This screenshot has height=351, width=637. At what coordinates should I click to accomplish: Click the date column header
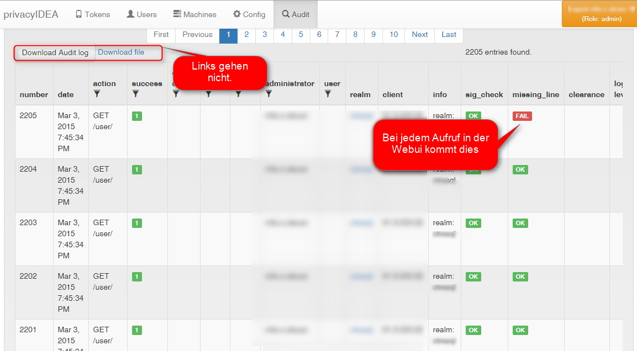coord(66,94)
